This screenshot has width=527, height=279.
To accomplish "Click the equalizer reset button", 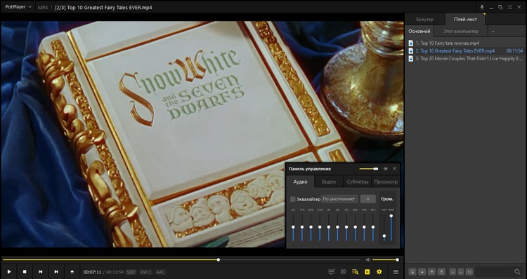I will pos(367,199).
